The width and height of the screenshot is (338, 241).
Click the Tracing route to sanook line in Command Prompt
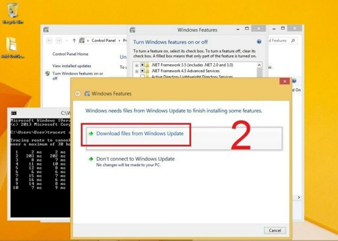click(x=40, y=140)
